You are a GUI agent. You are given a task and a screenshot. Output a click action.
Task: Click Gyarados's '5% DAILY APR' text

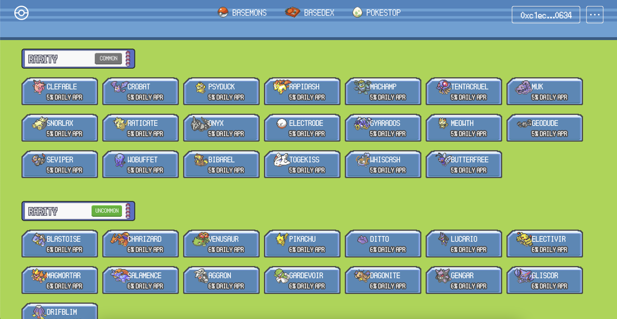coord(388,134)
